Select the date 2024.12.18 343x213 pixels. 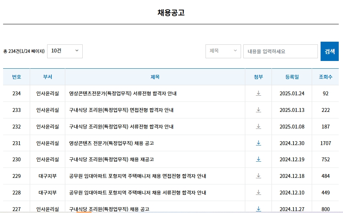click(x=292, y=176)
